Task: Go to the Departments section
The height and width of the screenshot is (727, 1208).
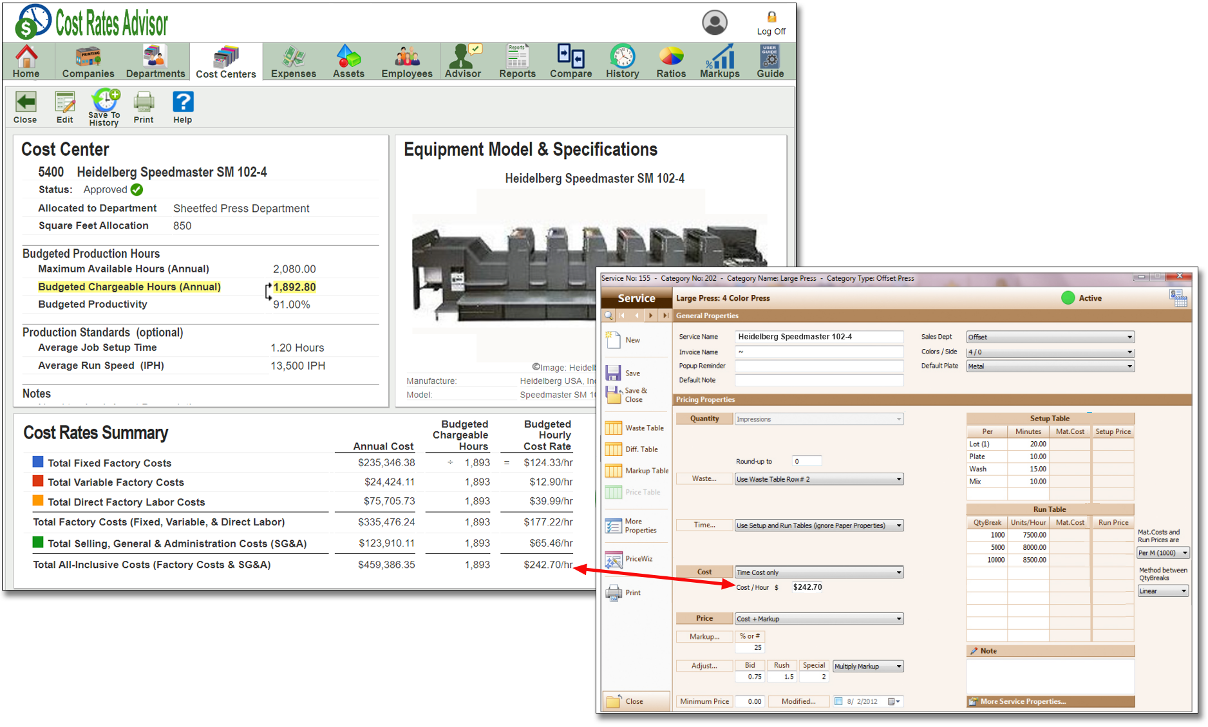Action: 155,62
